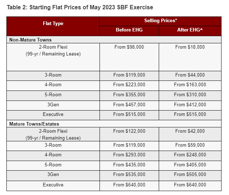Click the Mature Towns/Estates section row
The height and width of the screenshot is (195, 229).
click(114, 124)
